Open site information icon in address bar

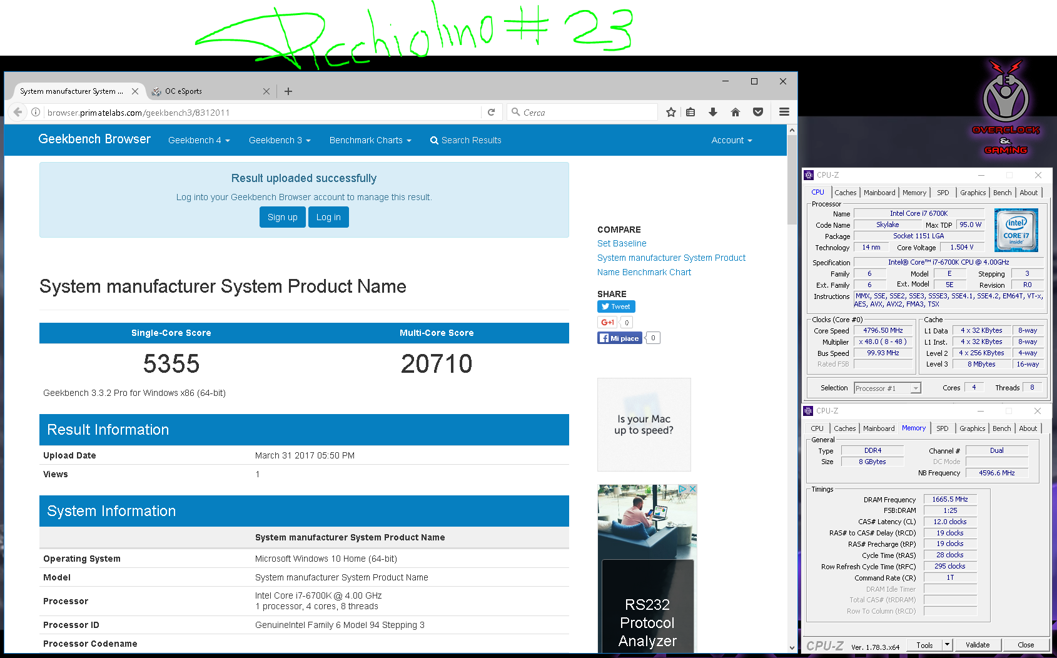click(x=36, y=113)
